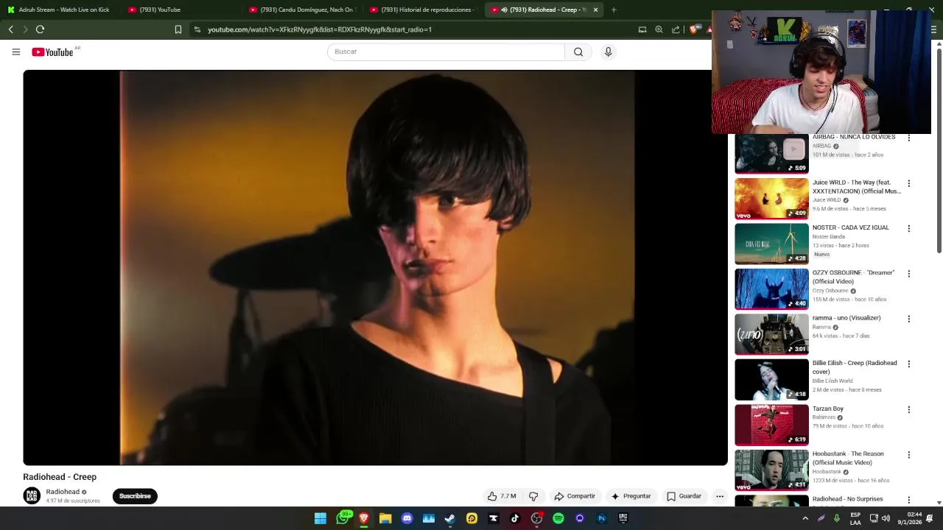This screenshot has height=530, width=943.
Task: Save video with Guardar button
Action: point(684,496)
